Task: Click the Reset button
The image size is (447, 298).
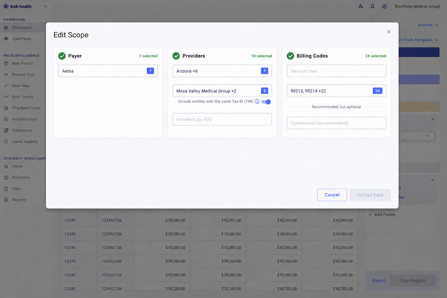Action: tap(379, 281)
